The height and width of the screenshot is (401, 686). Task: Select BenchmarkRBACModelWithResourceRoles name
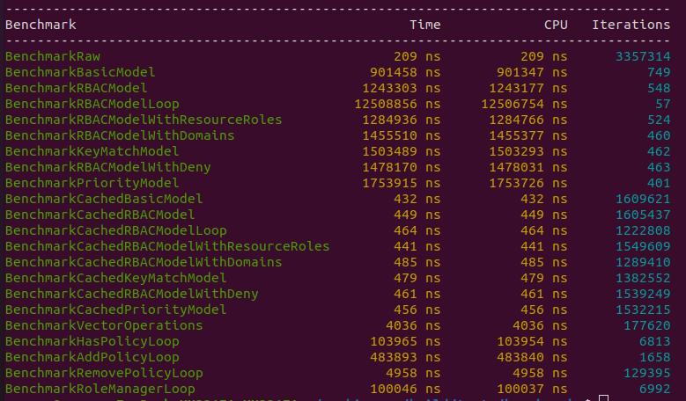click(x=144, y=120)
